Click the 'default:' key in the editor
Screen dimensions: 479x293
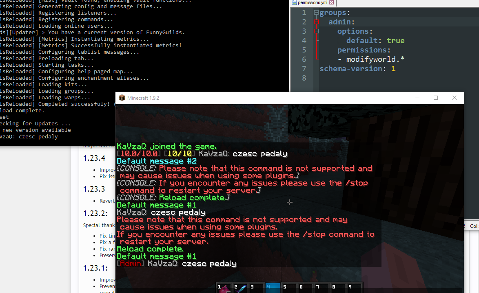[x=364, y=41]
